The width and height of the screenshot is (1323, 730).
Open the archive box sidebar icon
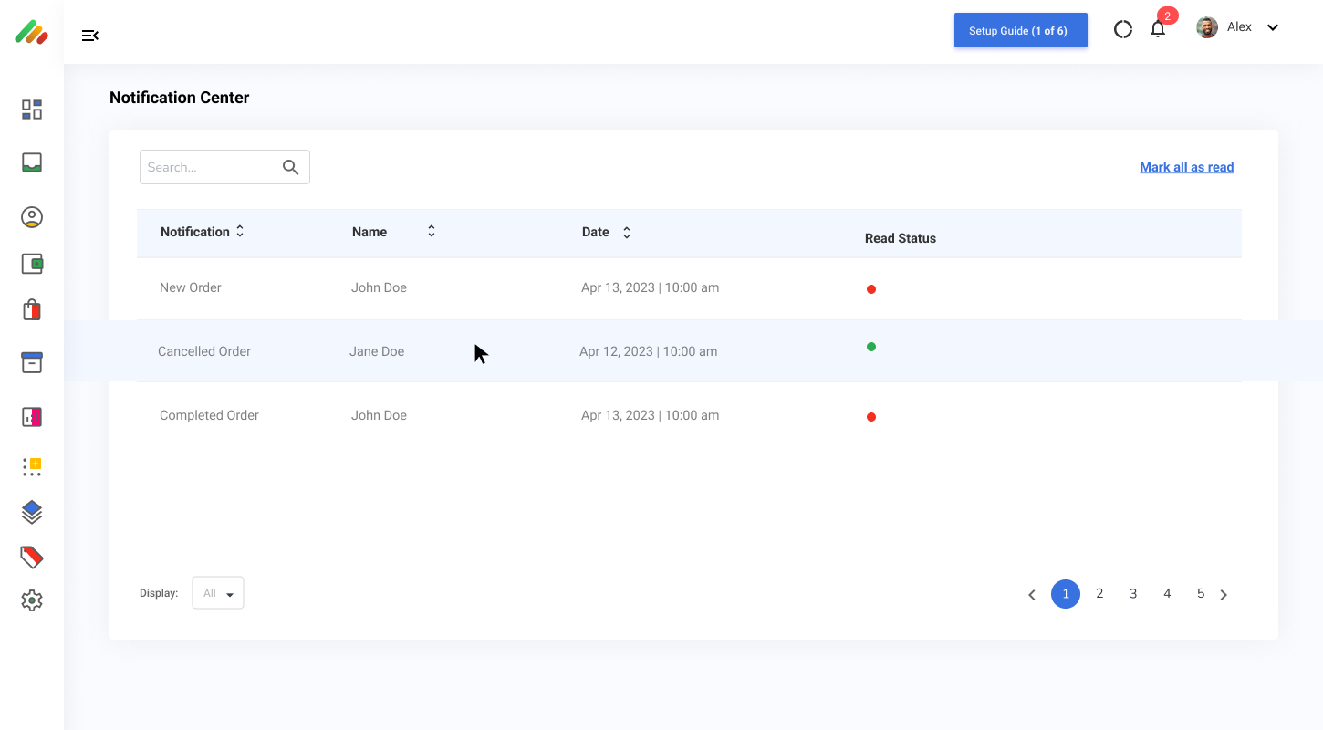32,362
